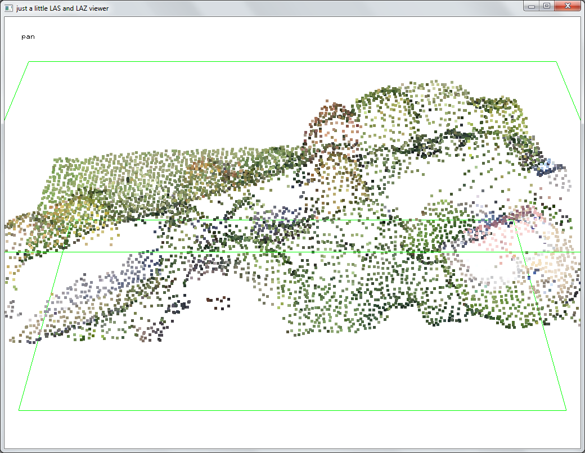Click the 'just a little LAS and LAZ viewer' title

[62, 8]
